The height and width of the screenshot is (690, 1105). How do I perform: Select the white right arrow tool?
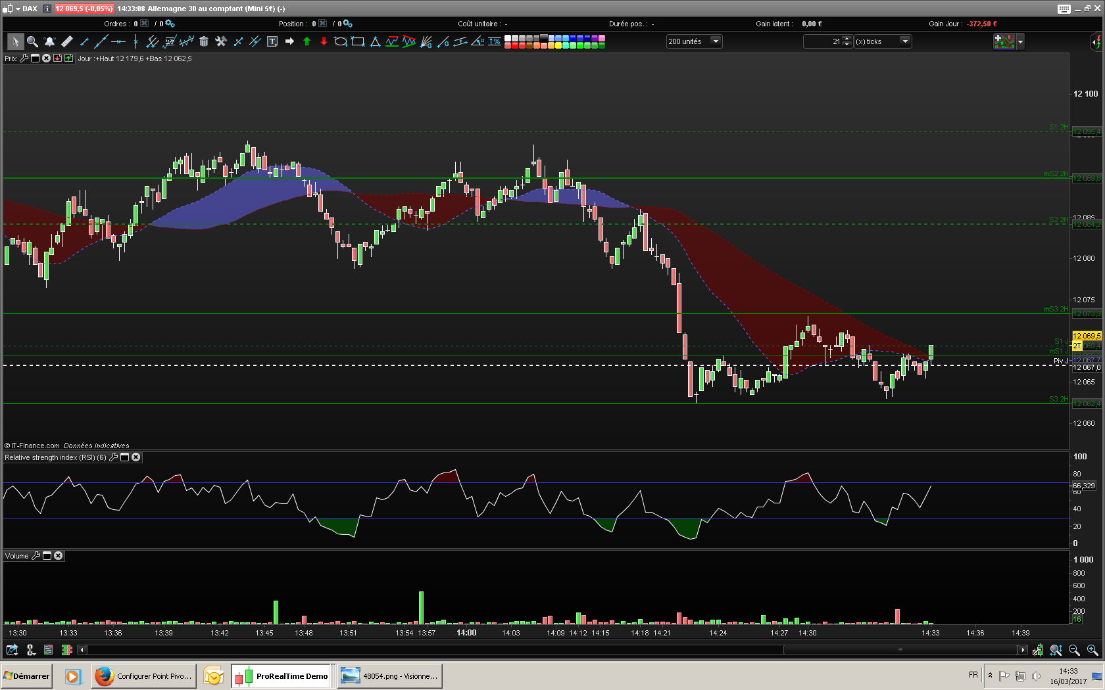click(x=289, y=41)
